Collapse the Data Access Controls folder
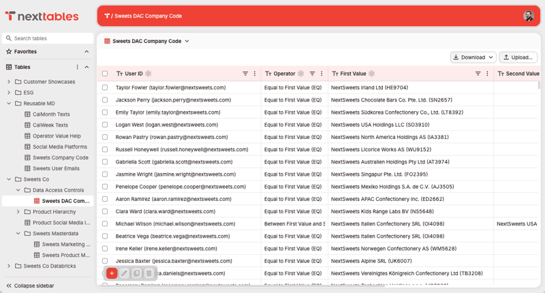 click(18, 190)
